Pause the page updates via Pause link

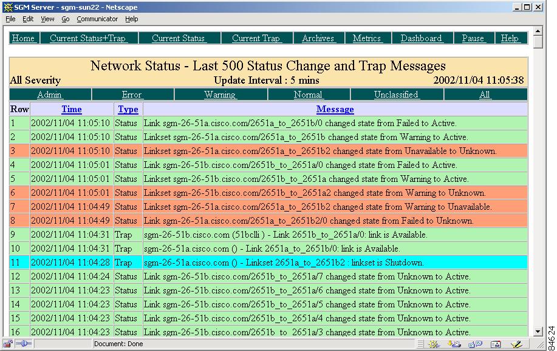coord(473,38)
